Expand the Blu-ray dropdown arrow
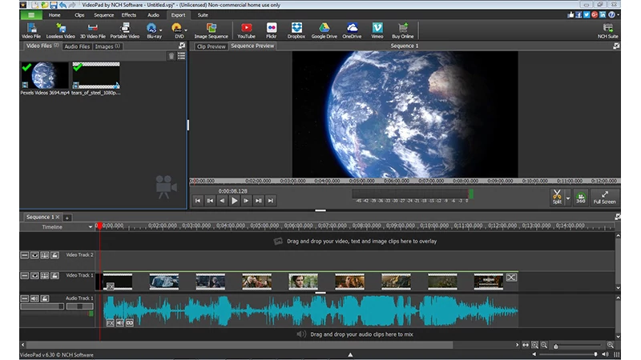 (x=161, y=30)
